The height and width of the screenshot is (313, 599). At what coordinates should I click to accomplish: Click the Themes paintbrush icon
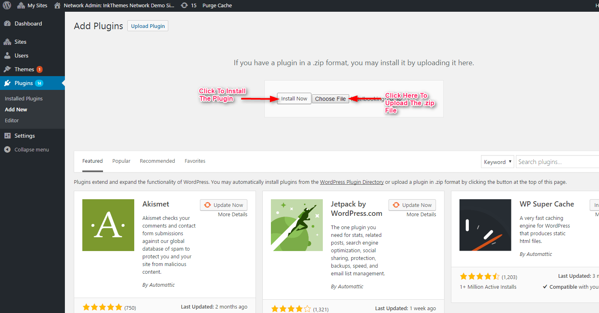[x=7, y=69]
